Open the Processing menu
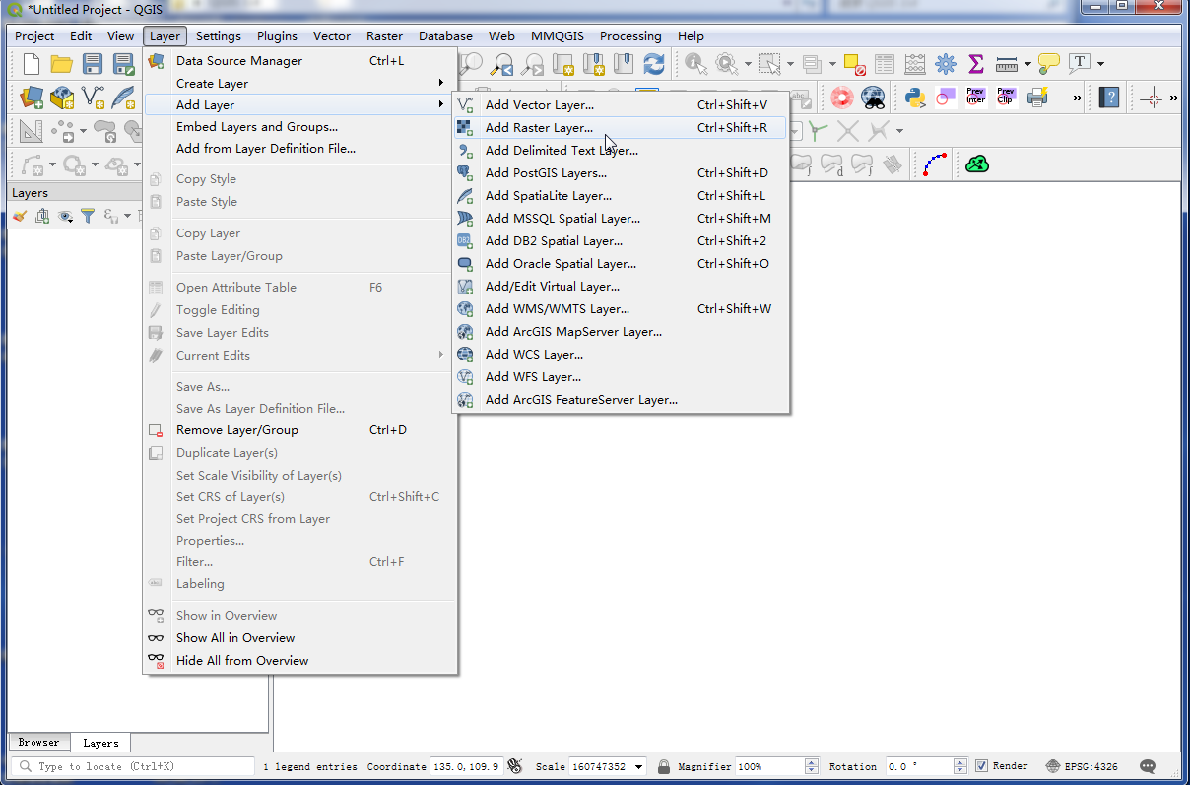1190x785 pixels. [630, 35]
